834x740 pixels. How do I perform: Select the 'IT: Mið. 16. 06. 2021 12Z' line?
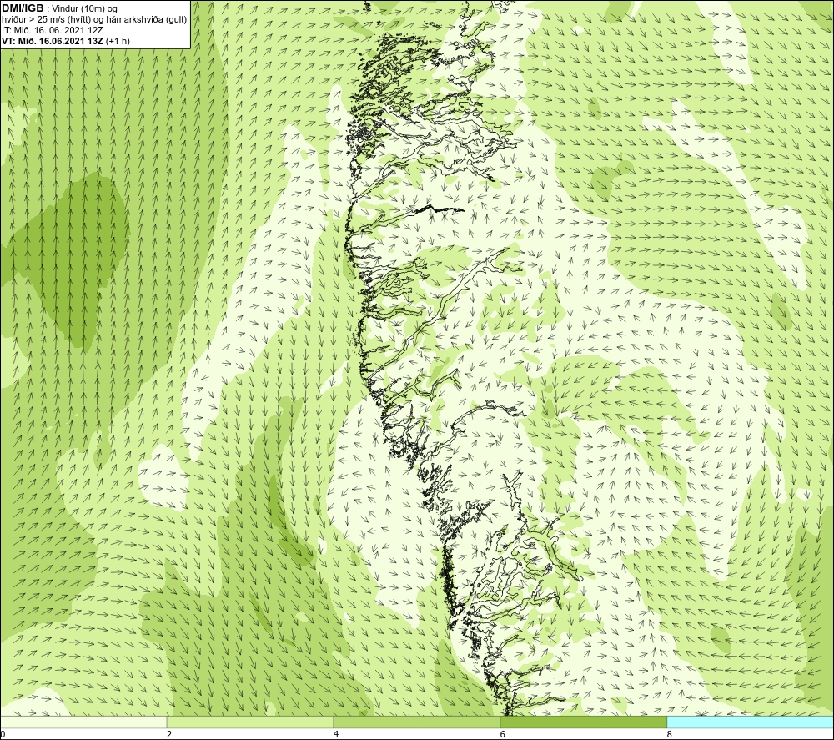52,30
